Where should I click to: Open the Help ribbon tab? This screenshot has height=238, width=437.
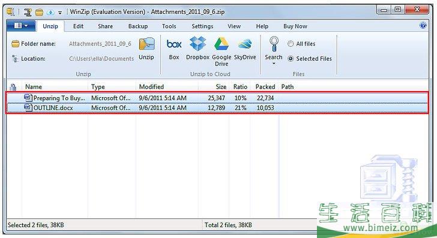pos(262,26)
